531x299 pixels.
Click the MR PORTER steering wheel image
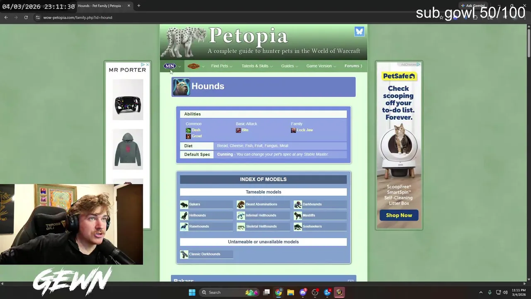coord(128,100)
